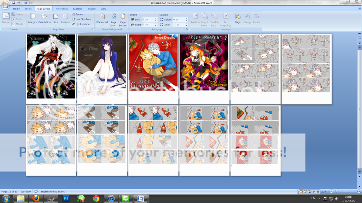The image size is (362, 203).
Task: Open Photoshop from the taskbar
Action: pyautogui.click(x=66, y=198)
